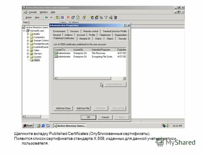Click the Add members to group icon
Screen dimensions: 205x154
coord(116,17)
